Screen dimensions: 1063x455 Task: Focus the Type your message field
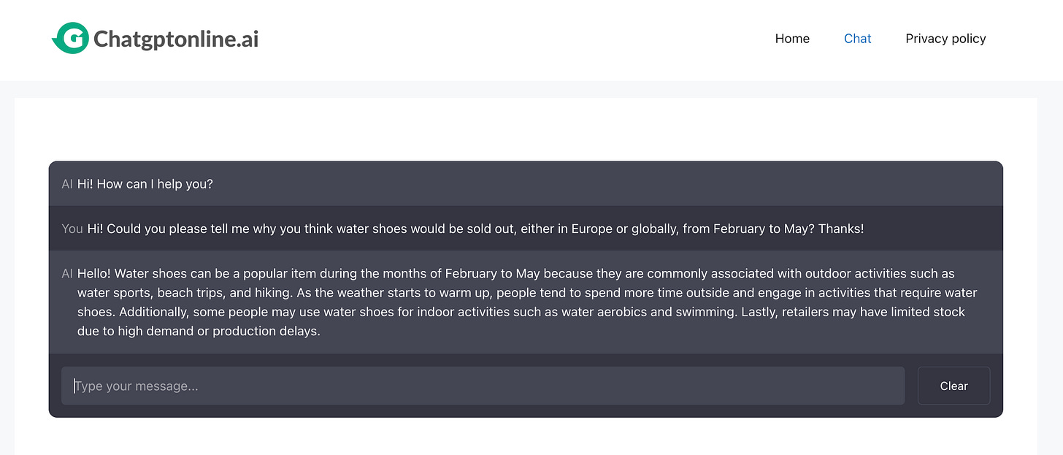coord(482,386)
